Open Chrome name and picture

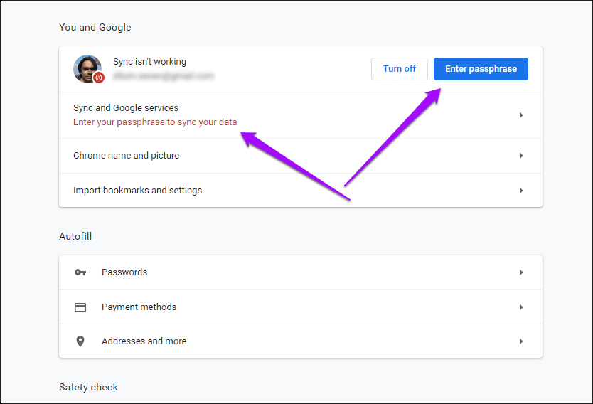(x=301, y=156)
